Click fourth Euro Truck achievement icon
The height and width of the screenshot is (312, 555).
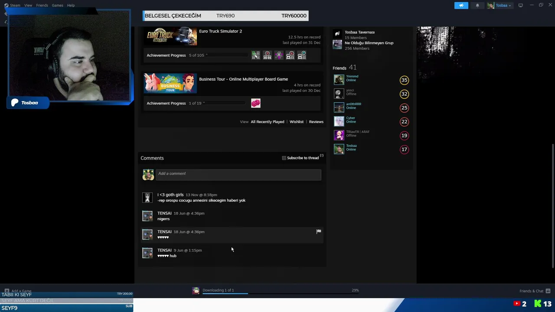(x=290, y=55)
